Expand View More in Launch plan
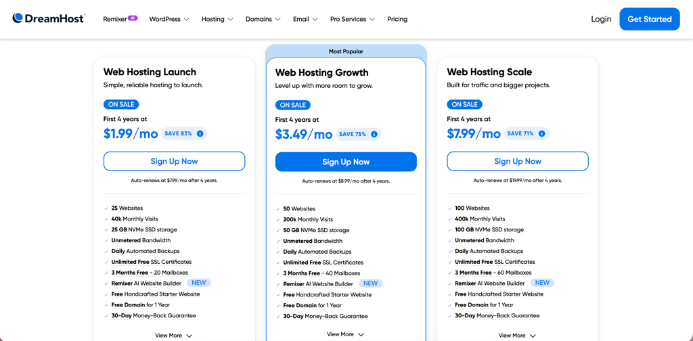The width and height of the screenshot is (693, 341). (x=174, y=336)
